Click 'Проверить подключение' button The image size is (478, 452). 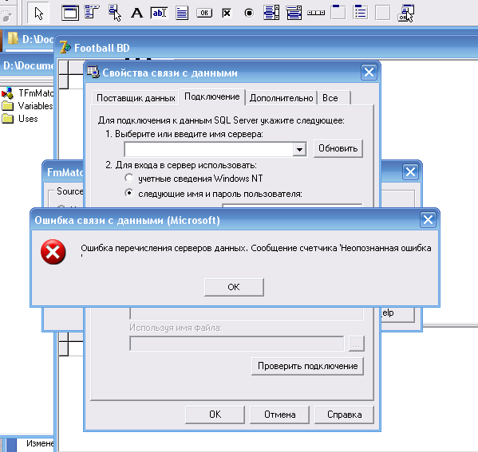pos(307,366)
